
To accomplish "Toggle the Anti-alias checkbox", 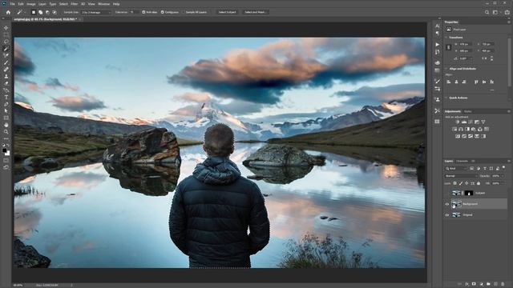I will point(143,12).
